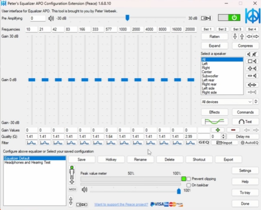Click the Import folder button
Screen dimensions: 261x210
[224, 143]
